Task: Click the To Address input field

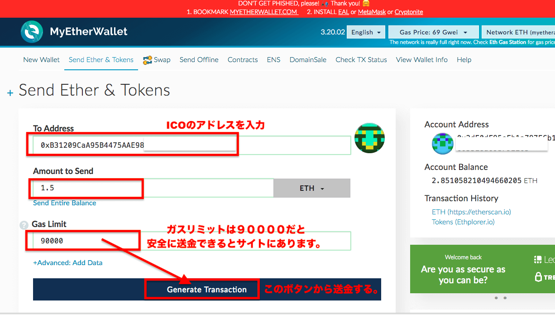Action: (x=192, y=145)
